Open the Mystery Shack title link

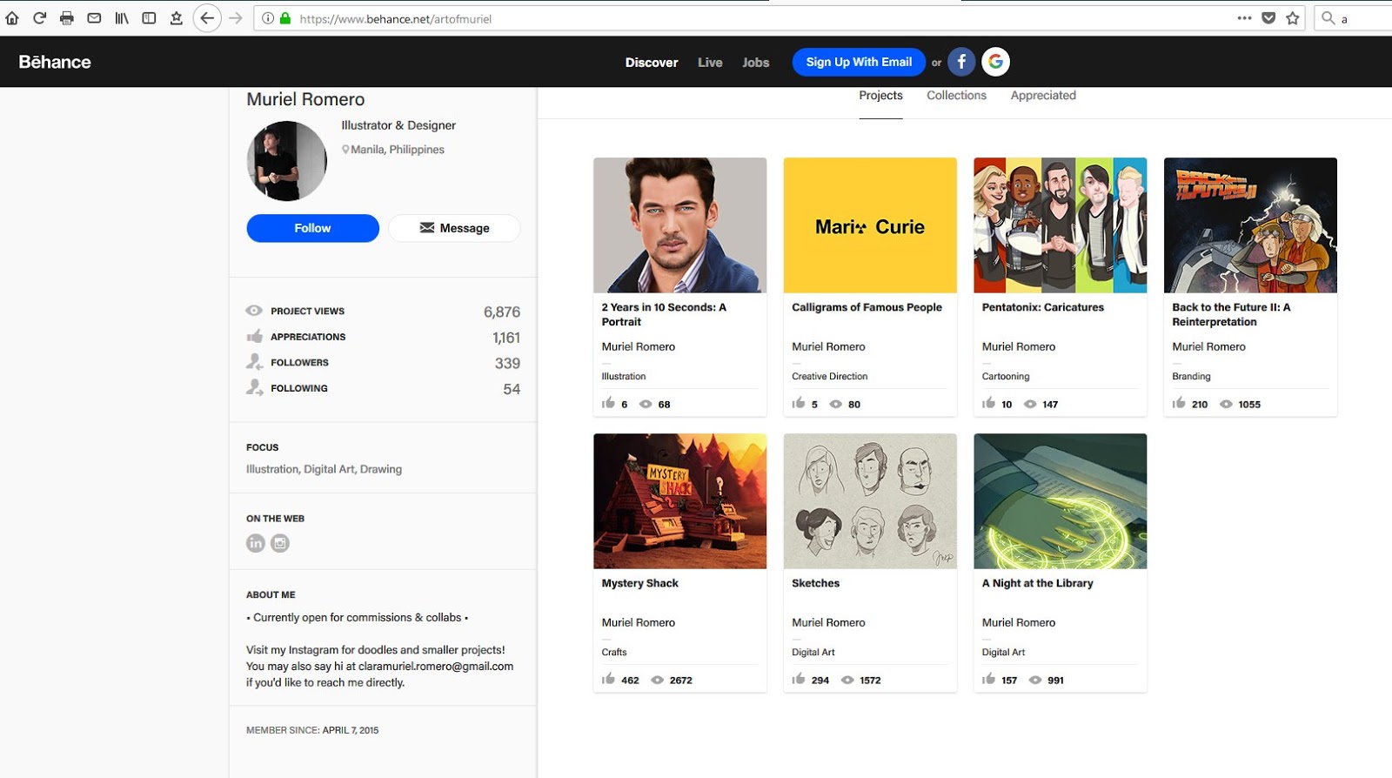(639, 583)
